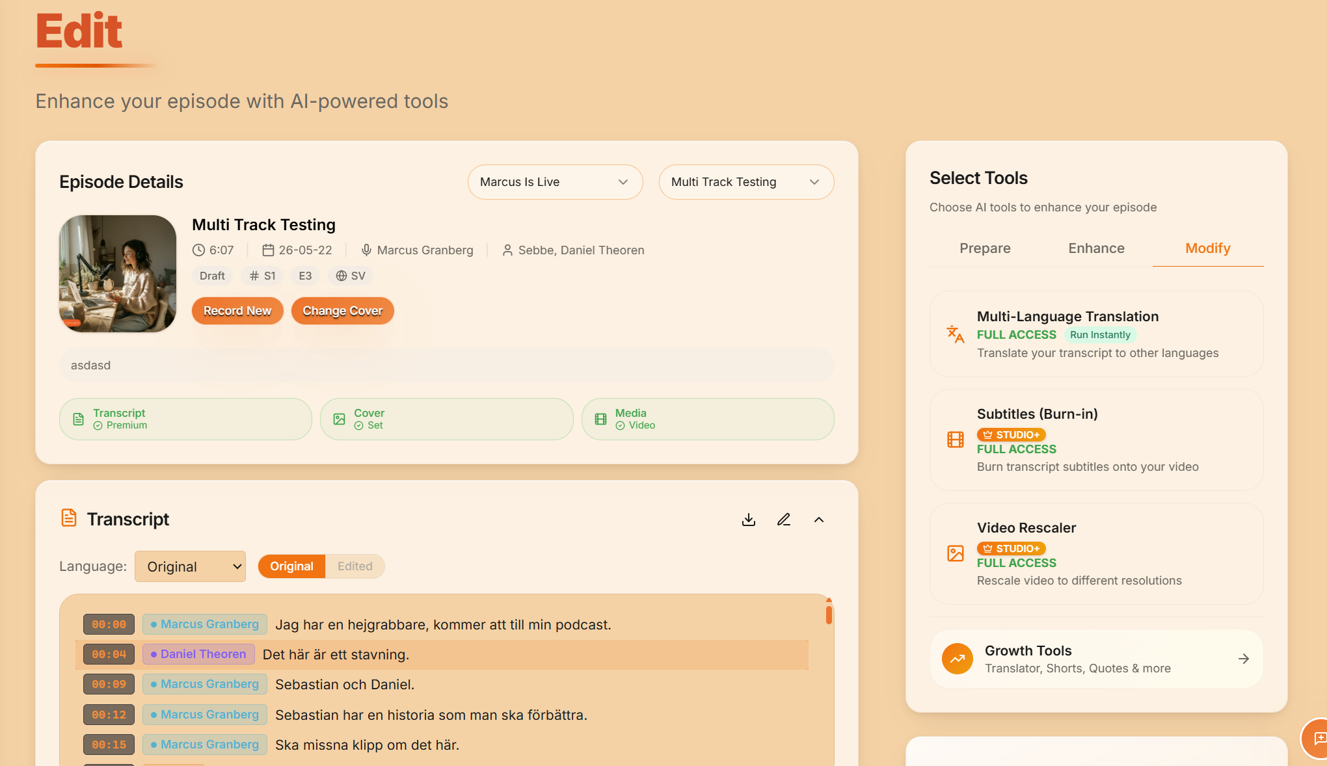The height and width of the screenshot is (766, 1327).
Task: Jump to timestamp 00:00
Action: pos(109,624)
